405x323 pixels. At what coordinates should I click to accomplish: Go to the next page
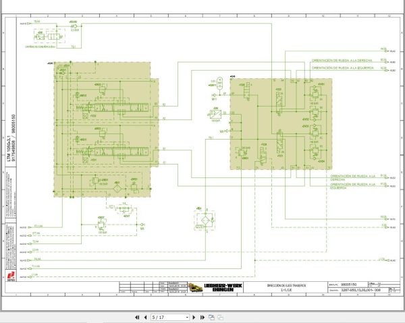point(194,318)
